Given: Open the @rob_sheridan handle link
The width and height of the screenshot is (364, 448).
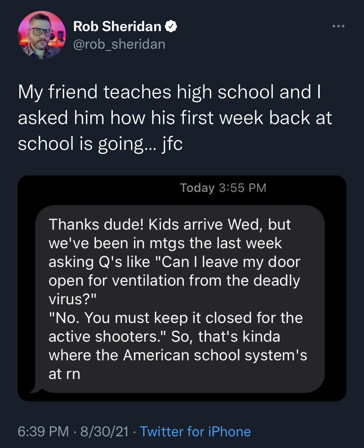Looking at the screenshot, I should 119,44.
